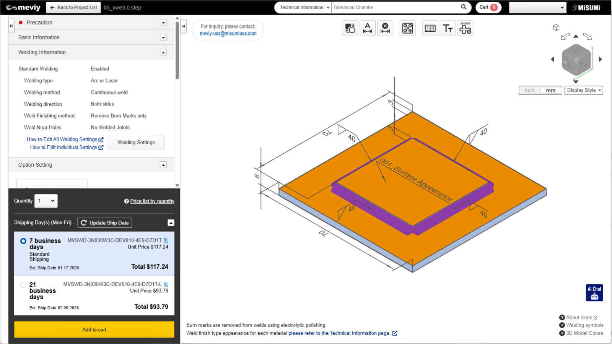
Task: Click the text size (Tt) tool icon
Action: pyautogui.click(x=448, y=28)
